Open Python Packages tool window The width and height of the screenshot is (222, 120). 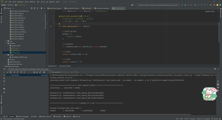[x=22, y=116]
